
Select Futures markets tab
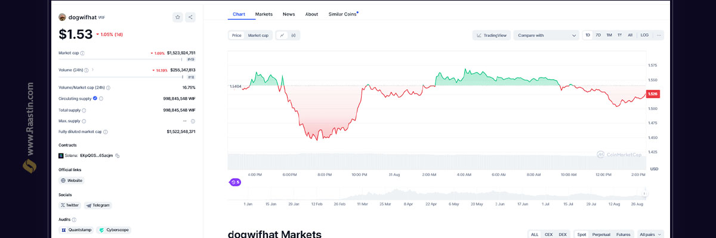coord(623,234)
